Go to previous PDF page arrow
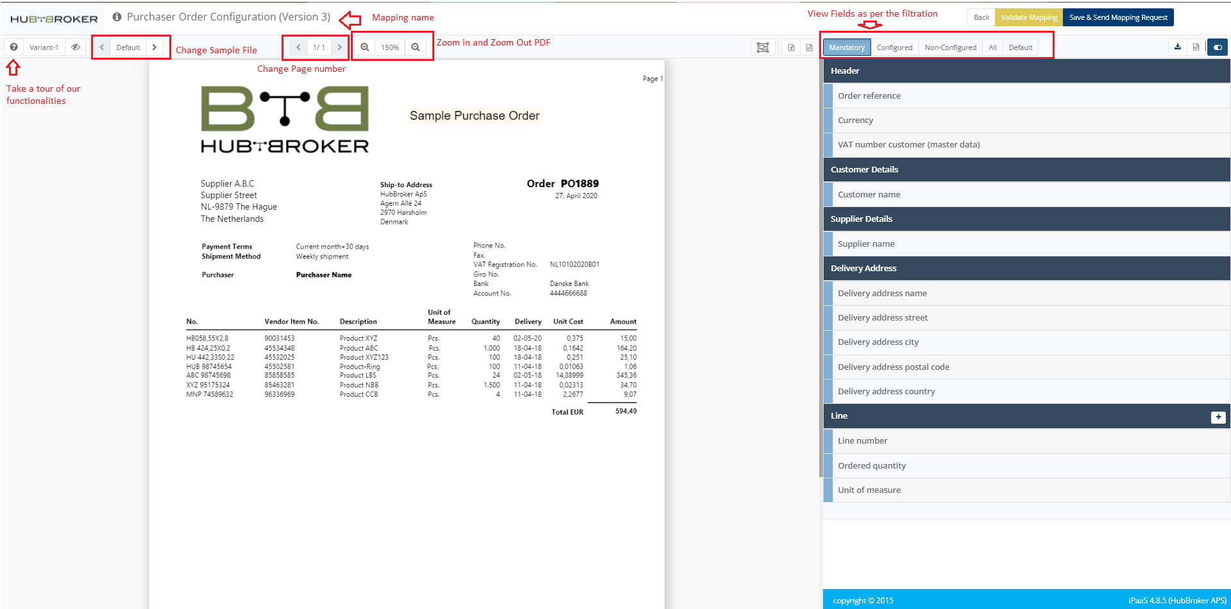This screenshot has height=609, width=1231. [x=298, y=47]
